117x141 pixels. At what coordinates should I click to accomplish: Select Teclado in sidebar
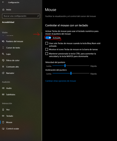point(10,116)
